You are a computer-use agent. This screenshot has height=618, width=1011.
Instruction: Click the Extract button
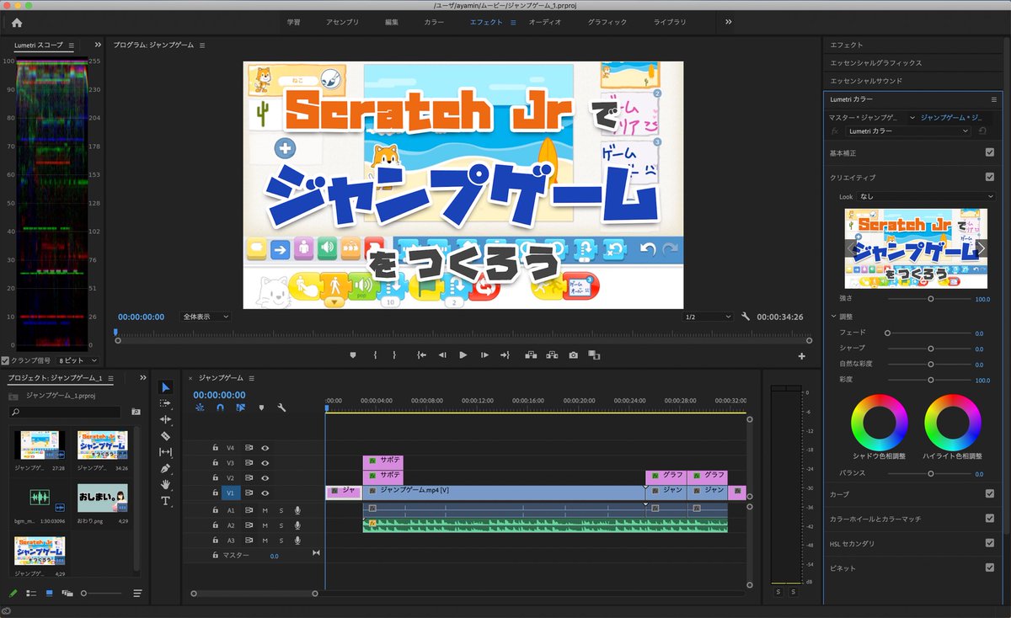tap(552, 355)
